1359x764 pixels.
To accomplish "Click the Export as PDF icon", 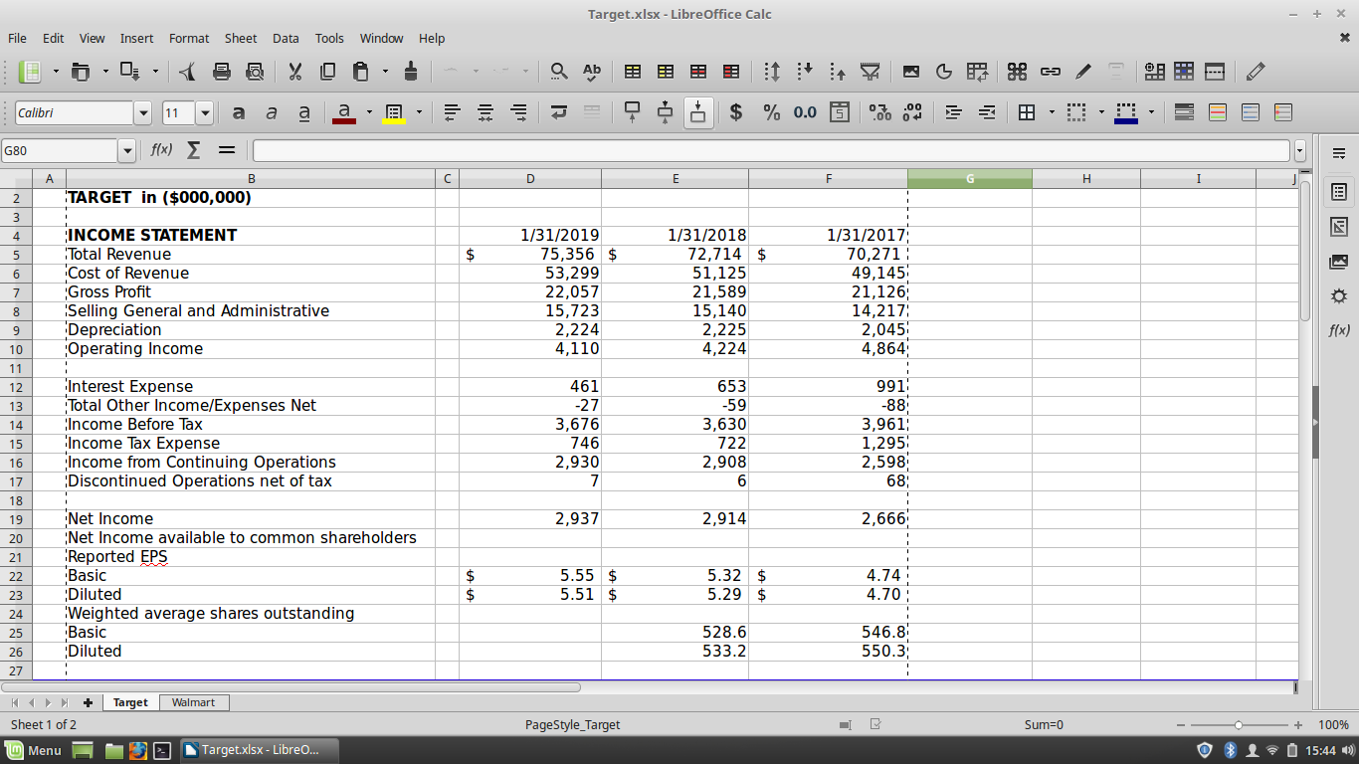I will pyautogui.click(x=188, y=72).
